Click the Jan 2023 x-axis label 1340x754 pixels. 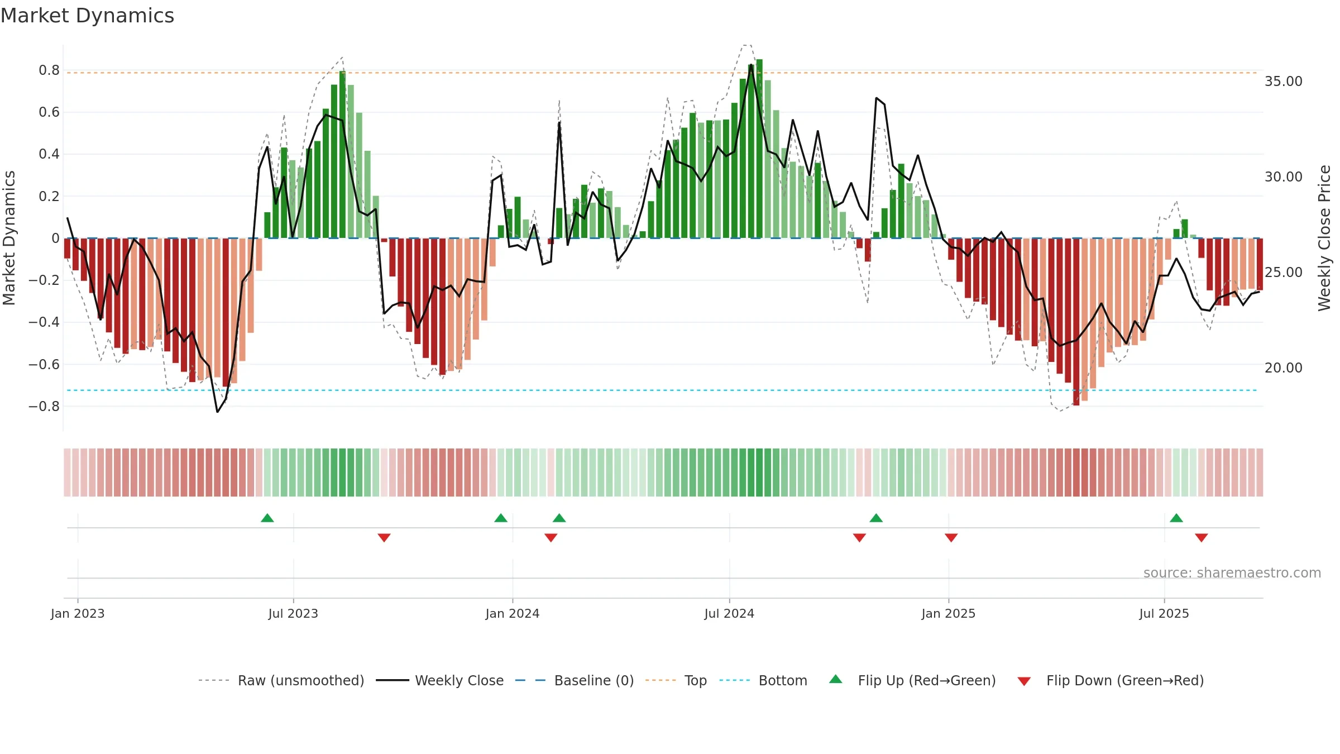(78, 613)
